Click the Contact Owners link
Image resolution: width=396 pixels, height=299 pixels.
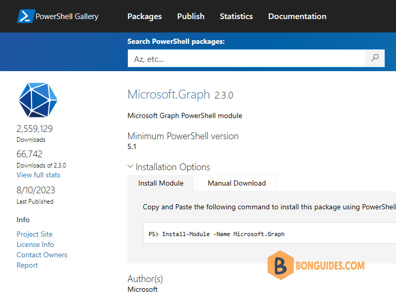click(42, 255)
